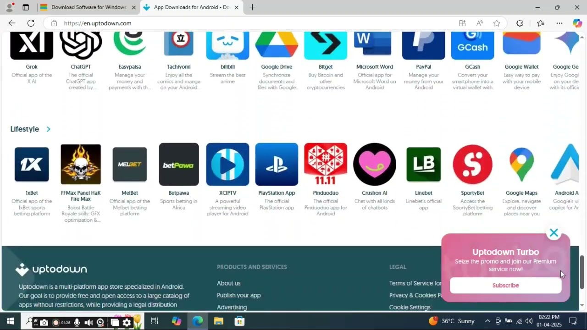Image resolution: width=587 pixels, height=330 pixels.
Task: Subscribe to Uptodown Turbo
Action: coord(505,285)
